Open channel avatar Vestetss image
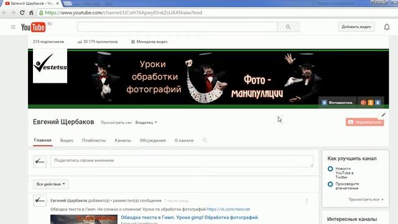 [50, 66]
